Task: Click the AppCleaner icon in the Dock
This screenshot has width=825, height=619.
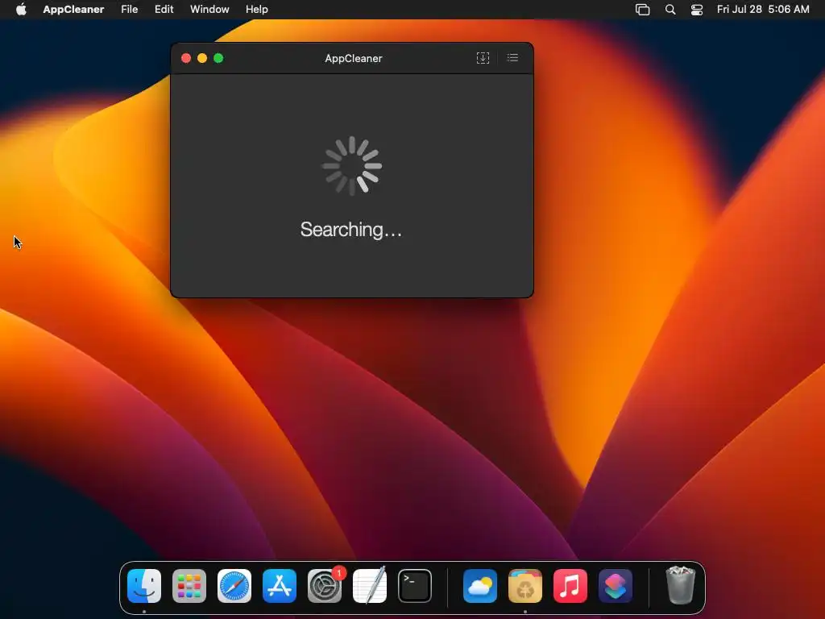Action: 525,586
